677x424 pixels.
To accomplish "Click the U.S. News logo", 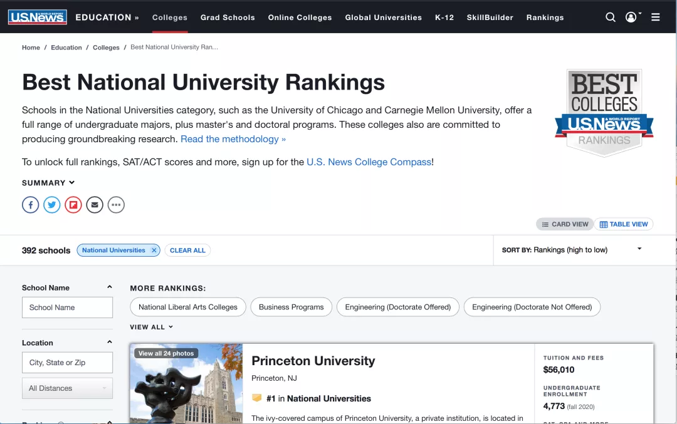I will [x=37, y=17].
